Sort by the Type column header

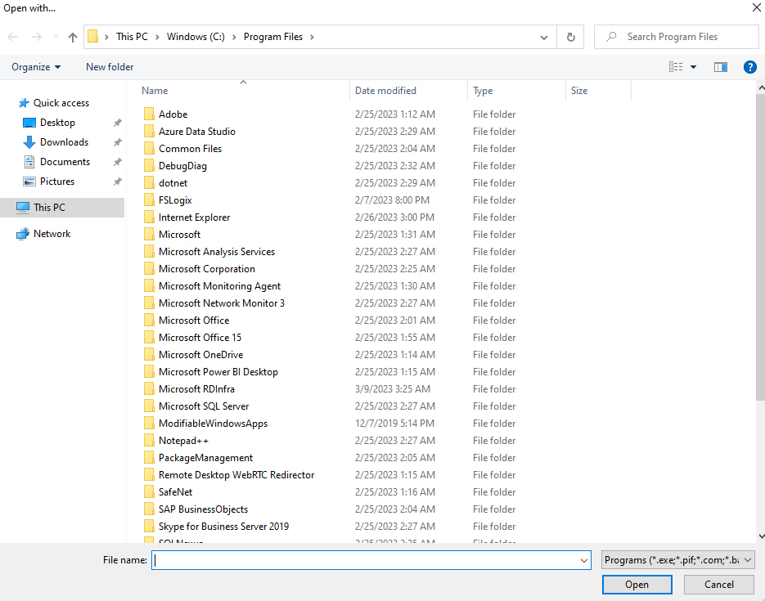[483, 91]
